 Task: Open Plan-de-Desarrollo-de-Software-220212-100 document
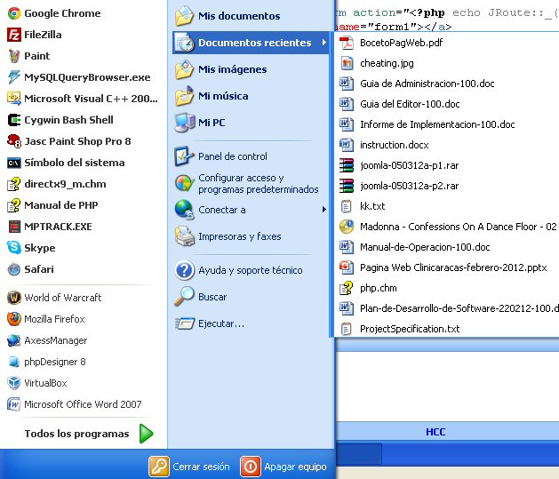pos(447,308)
